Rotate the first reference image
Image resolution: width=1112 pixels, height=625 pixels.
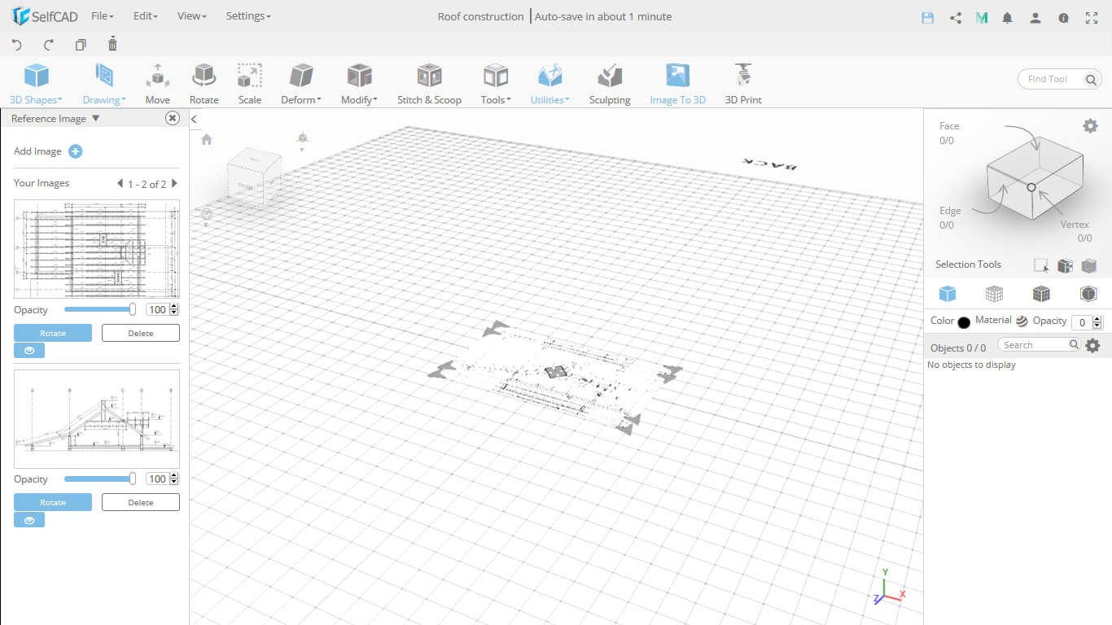(x=53, y=333)
